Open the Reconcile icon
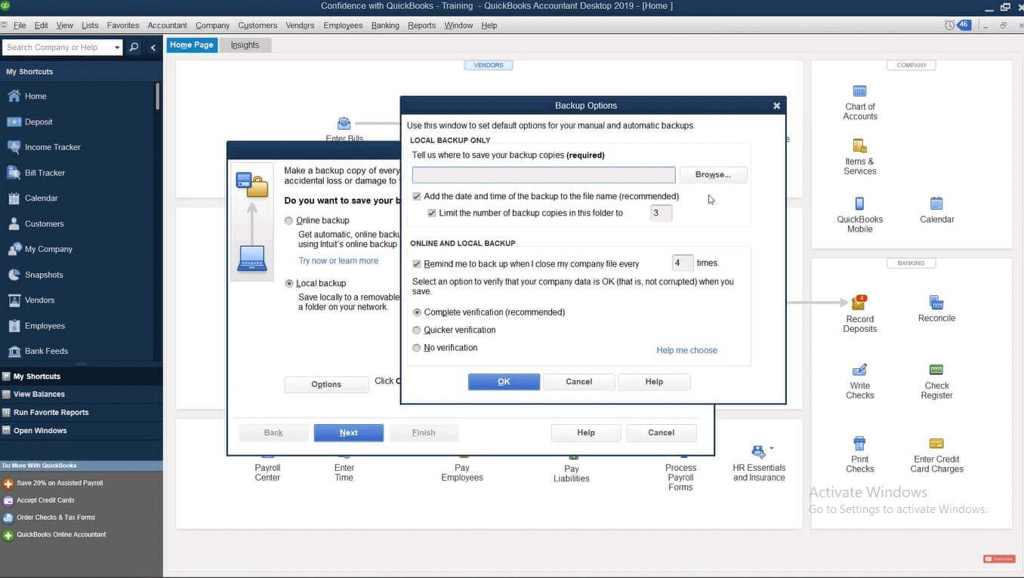The image size is (1024, 578). tap(936, 303)
